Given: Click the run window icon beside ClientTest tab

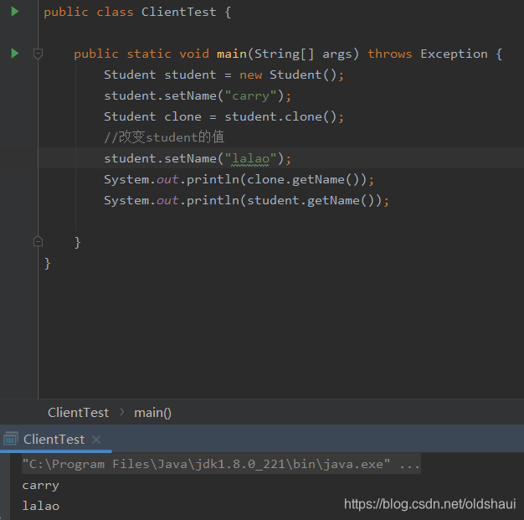Looking at the screenshot, I should 10,439.
